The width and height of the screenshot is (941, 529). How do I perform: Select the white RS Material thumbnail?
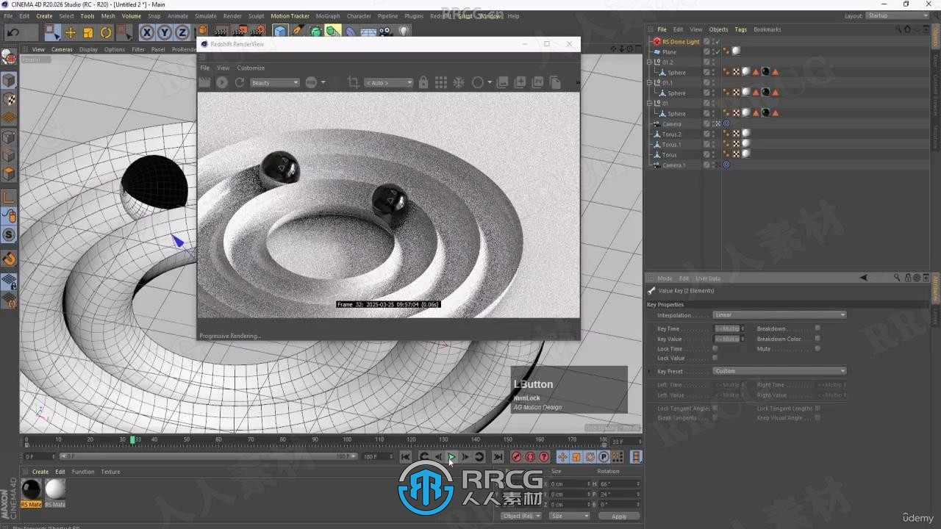point(55,489)
